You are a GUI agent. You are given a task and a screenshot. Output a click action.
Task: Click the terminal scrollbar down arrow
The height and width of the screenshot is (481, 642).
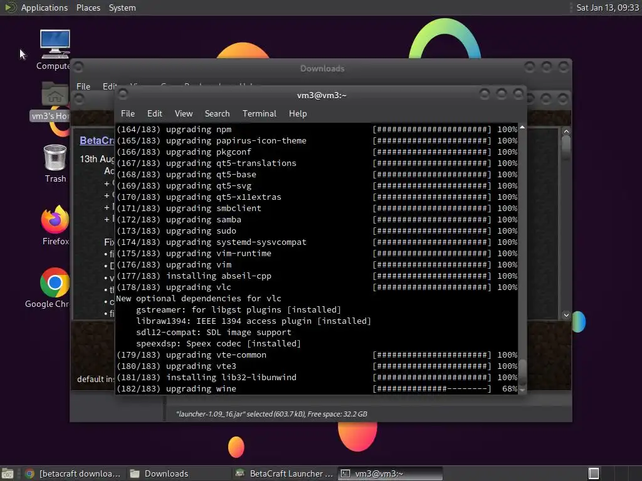(522, 391)
